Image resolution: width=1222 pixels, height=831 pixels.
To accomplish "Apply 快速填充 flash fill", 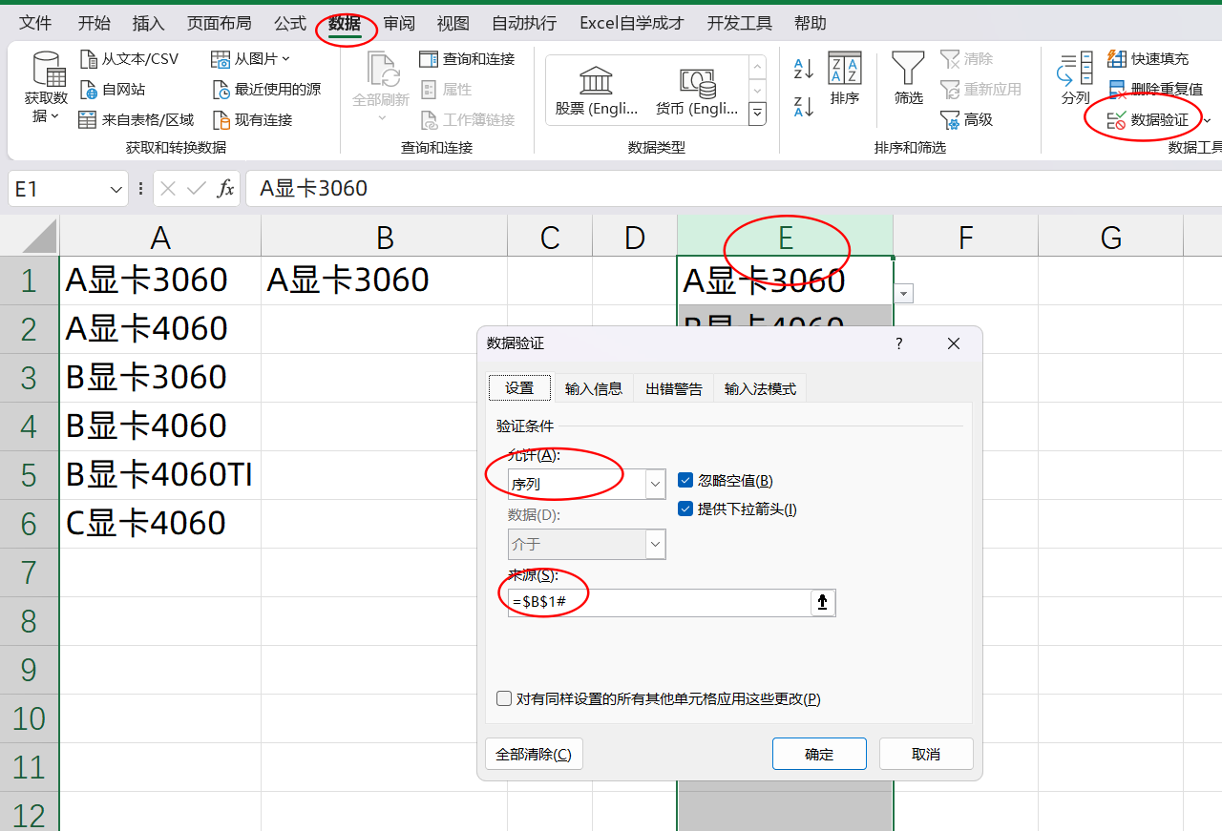I will tap(1148, 59).
